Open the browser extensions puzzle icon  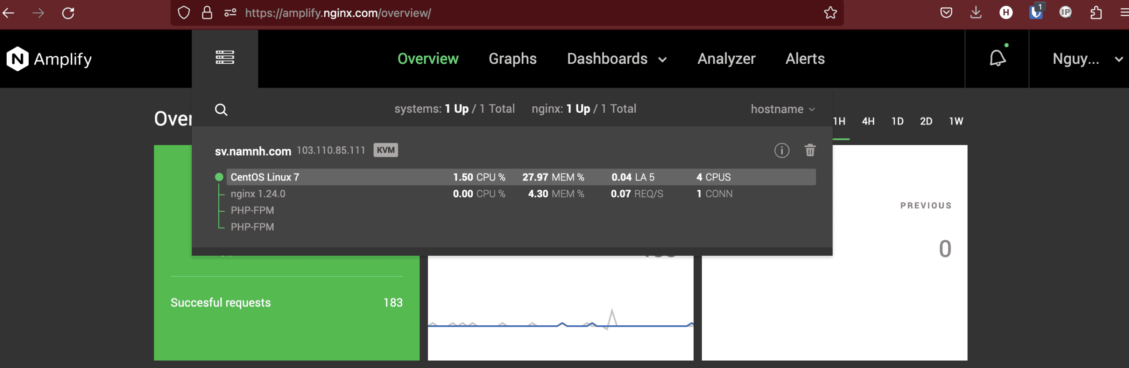point(1095,13)
